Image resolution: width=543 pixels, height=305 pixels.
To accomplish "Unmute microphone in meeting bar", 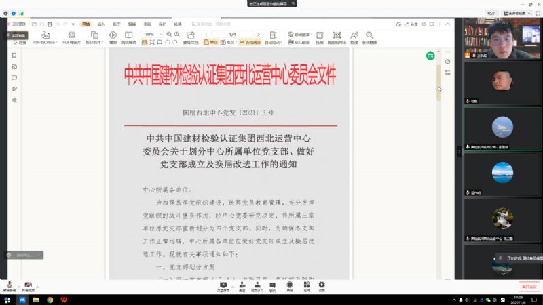I will coord(10,286).
